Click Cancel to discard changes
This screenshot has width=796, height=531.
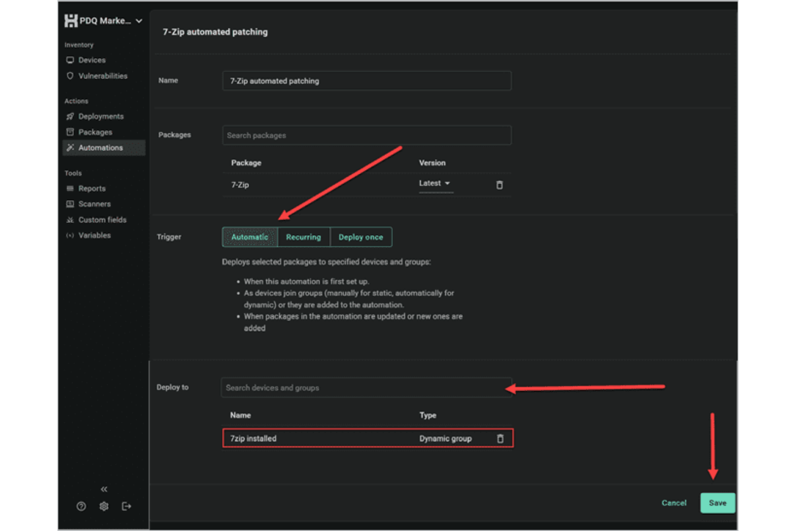[674, 503]
